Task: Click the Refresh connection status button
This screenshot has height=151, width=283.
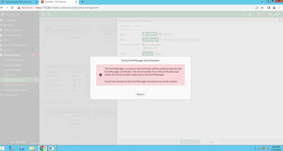Action: point(150,48)
